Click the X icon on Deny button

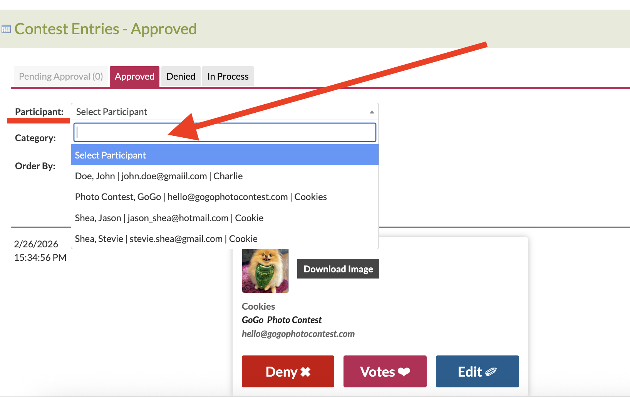point(305,372)
